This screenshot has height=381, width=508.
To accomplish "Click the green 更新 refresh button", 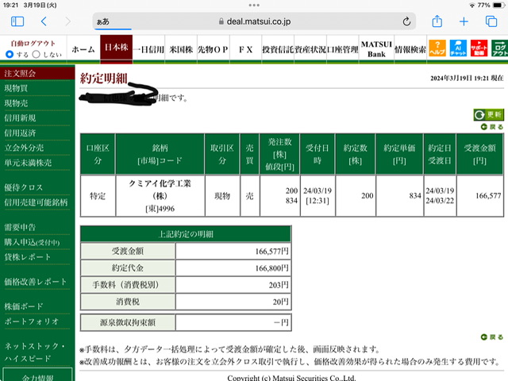I will point(489,114).
